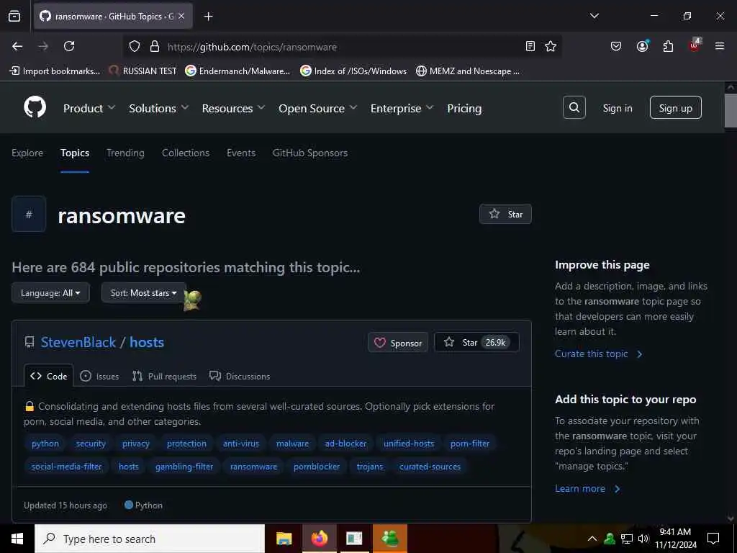This screenshot has height=553, width=737.
Task: Click the Learn more link
Action: 587,489
